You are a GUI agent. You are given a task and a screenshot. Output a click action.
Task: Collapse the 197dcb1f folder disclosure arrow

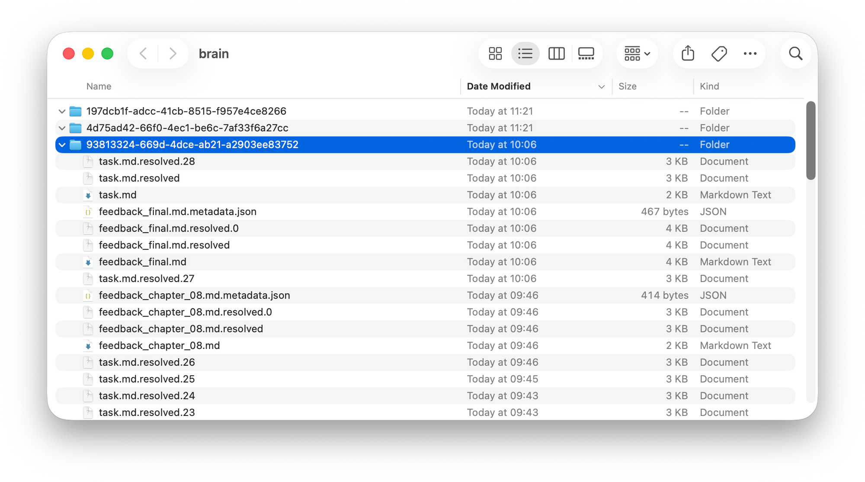pos(62,111)
